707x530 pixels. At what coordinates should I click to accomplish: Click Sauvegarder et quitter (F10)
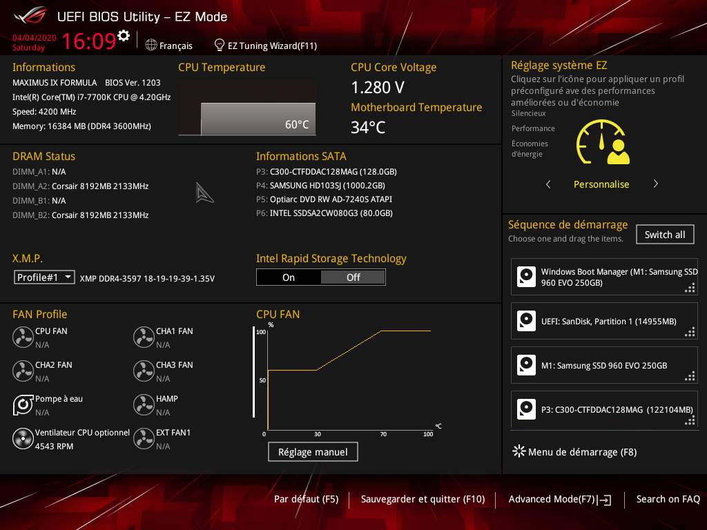[x=423, y=500]
